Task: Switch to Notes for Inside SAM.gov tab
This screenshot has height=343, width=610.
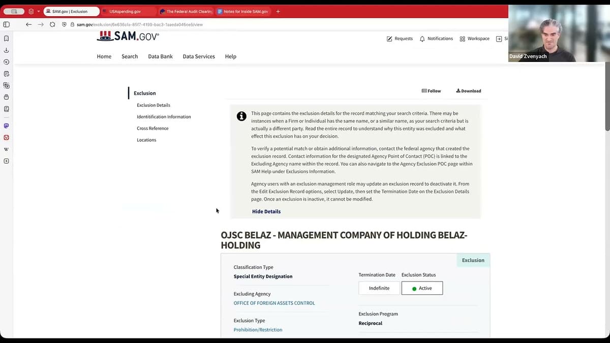Action: click(243, 11)
